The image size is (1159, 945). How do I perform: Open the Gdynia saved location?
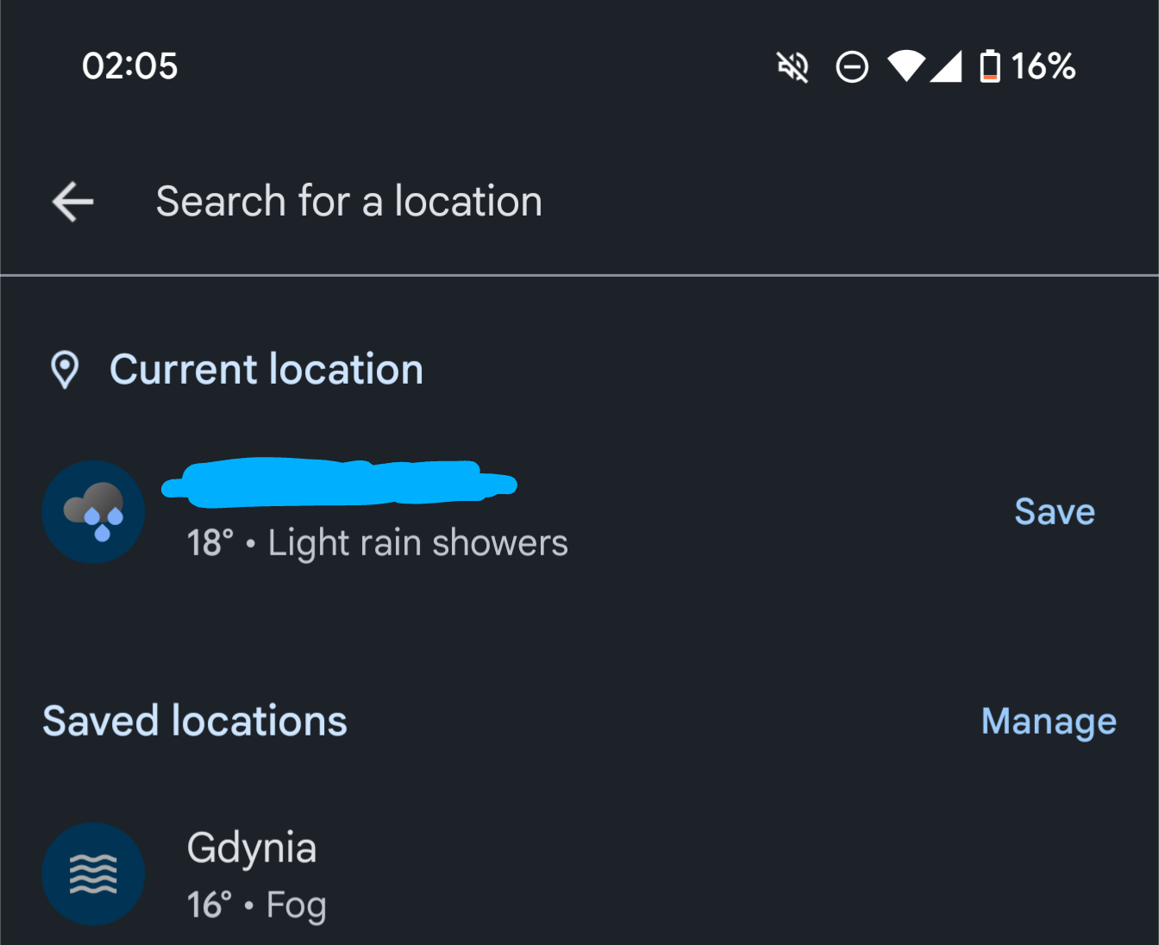coord(252,848)
